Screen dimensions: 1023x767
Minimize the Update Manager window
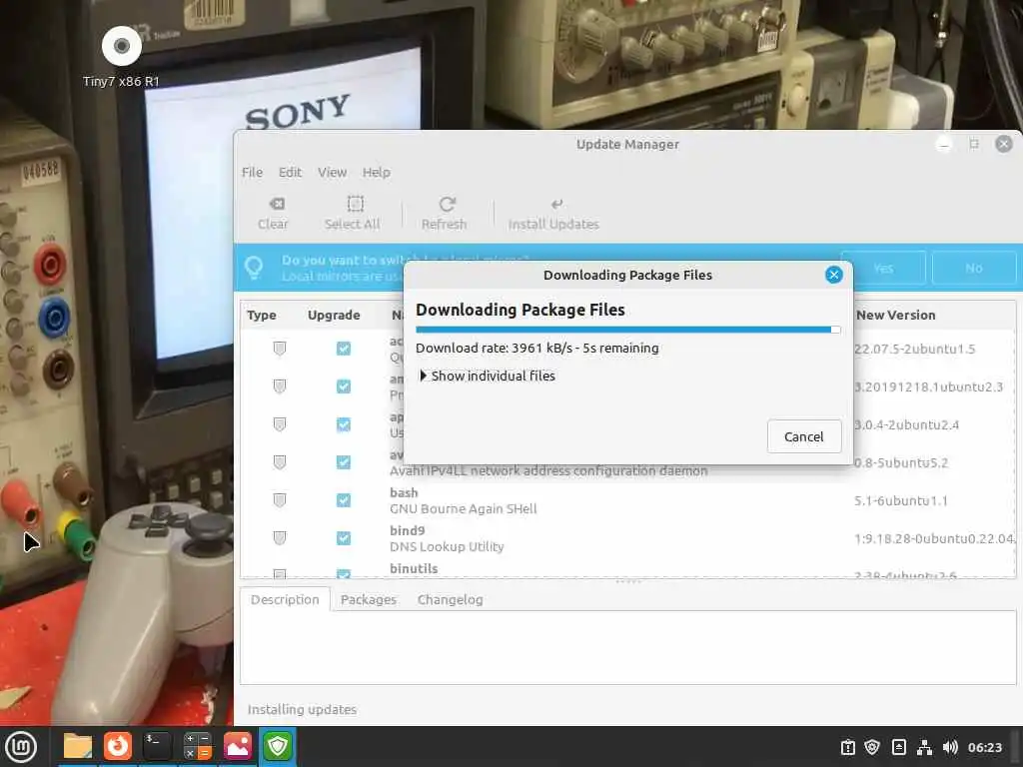point(944,144)
